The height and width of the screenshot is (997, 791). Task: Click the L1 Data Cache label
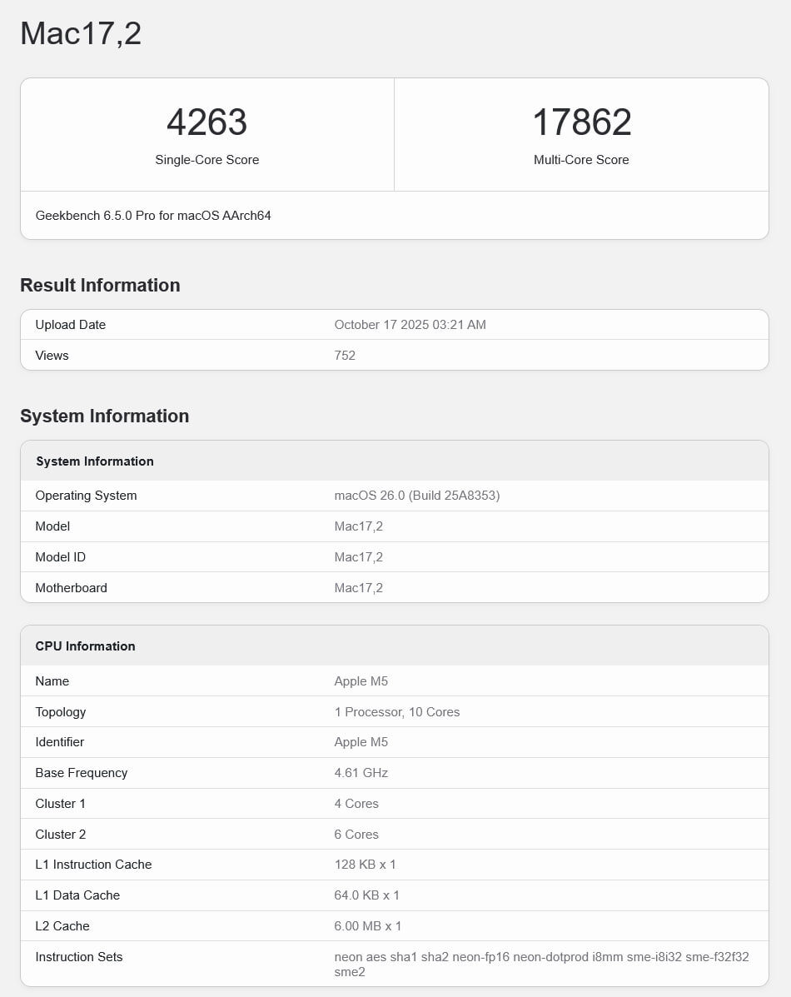coord(77,895)
